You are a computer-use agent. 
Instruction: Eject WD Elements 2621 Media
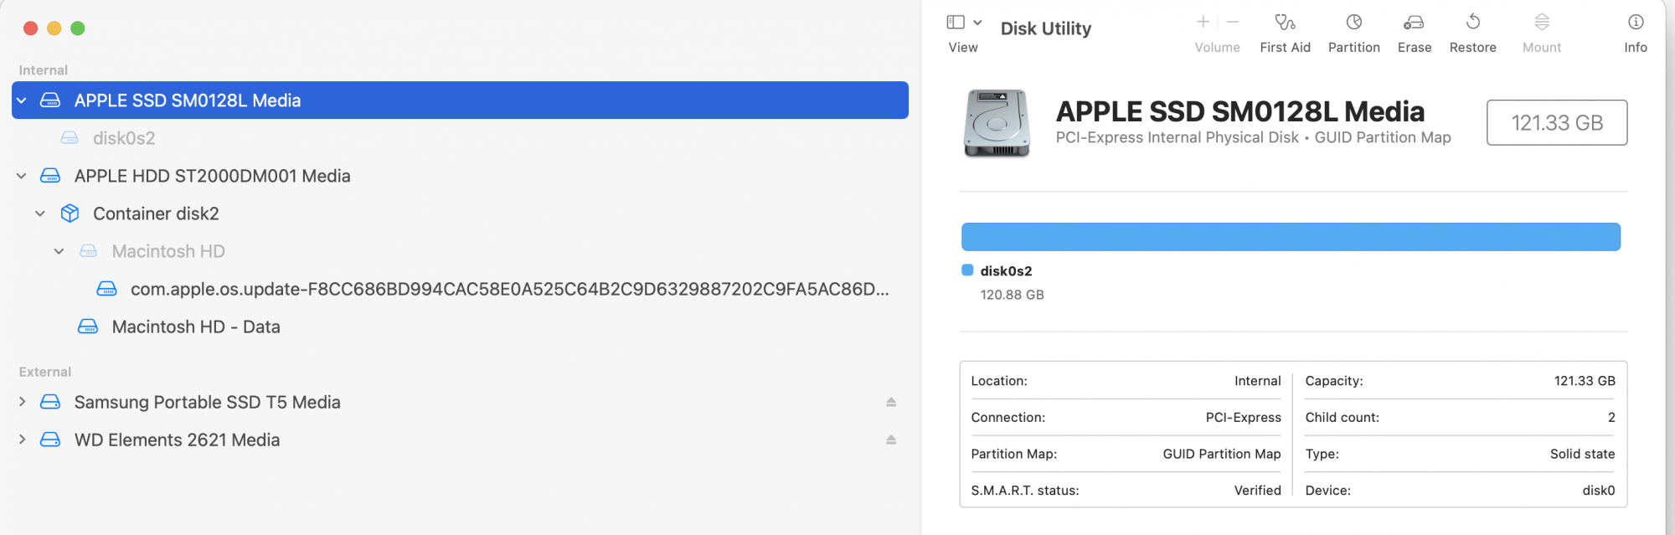[891, 440]
